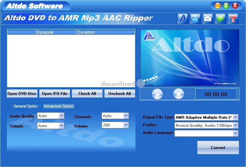246x167 pixels.
Task: Start ripping with Convert button
Action: tap(218, 148)
